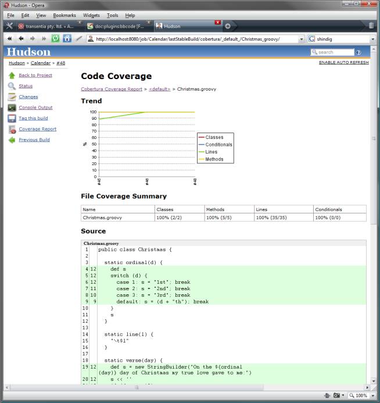
Task: Click the Coverage Report document icon
Action: pos(12,129)
